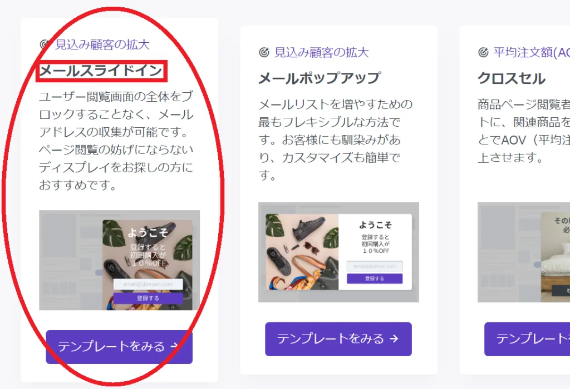Click メールスライドイン description paragraph
The width and height of the screenshot is (570, 389).
(116, 141)
